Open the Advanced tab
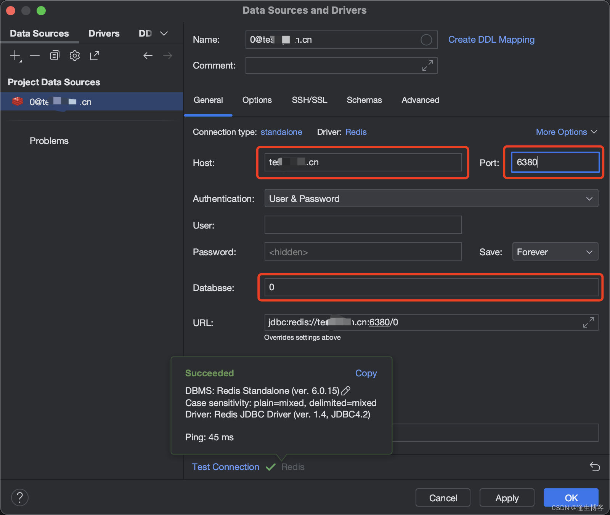The width and height of the screenshot is (610, 515). coord(421,100)
